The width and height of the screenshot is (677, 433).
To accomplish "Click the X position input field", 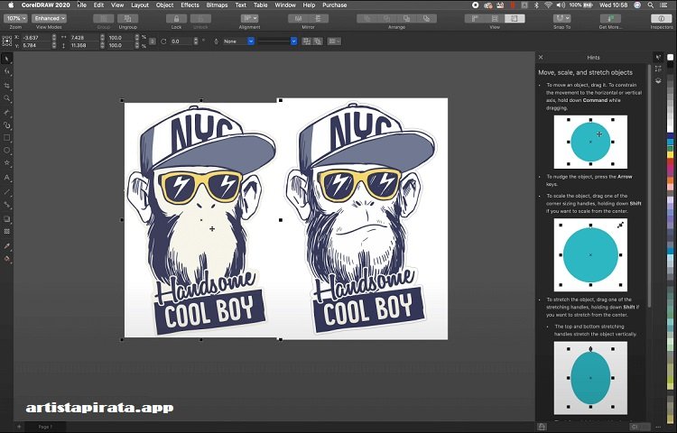I will (x=35, y=38).
